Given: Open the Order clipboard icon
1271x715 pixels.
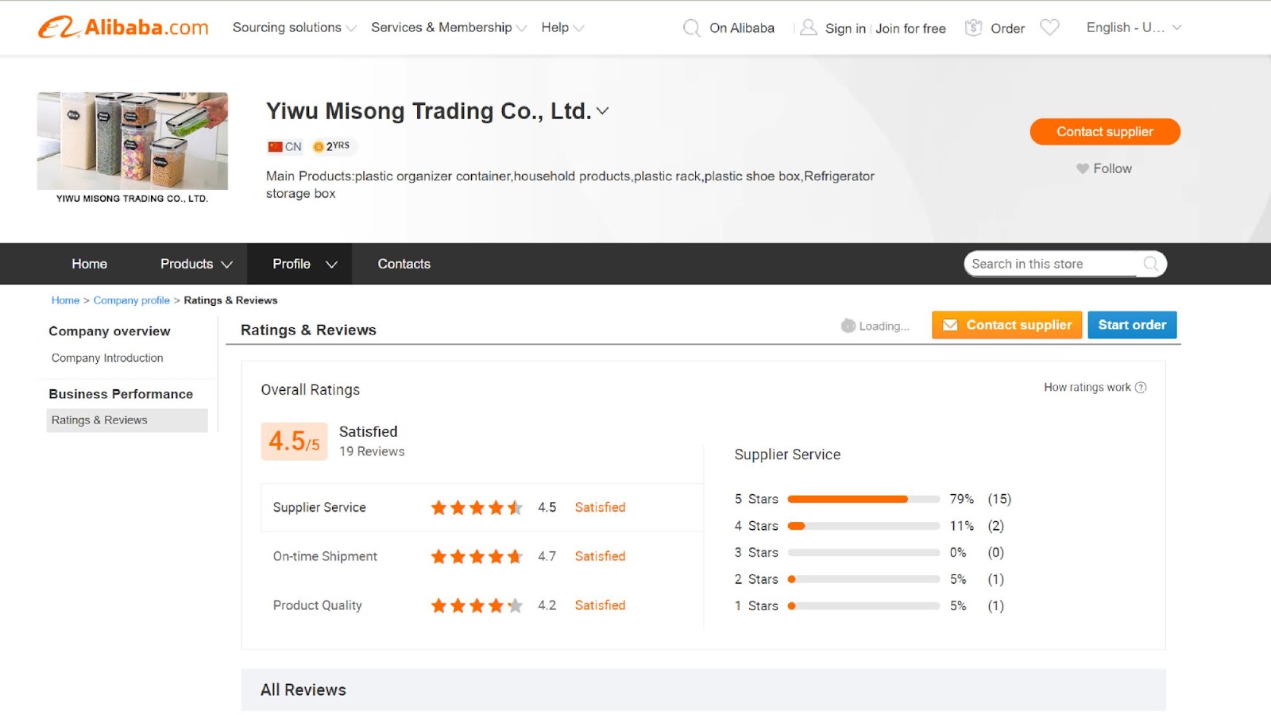Looking at the screenshot, I should click(973, 28).
